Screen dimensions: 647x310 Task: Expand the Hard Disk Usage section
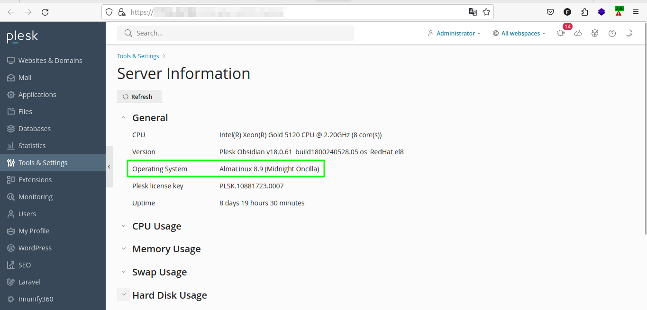169,295
